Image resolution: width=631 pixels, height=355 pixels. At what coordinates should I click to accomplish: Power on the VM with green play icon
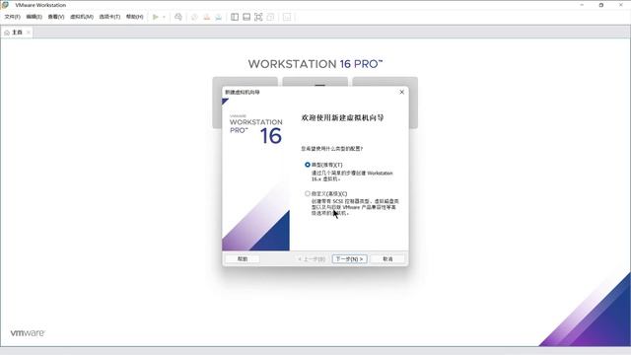pyautogui.click(x=156, y=17)
